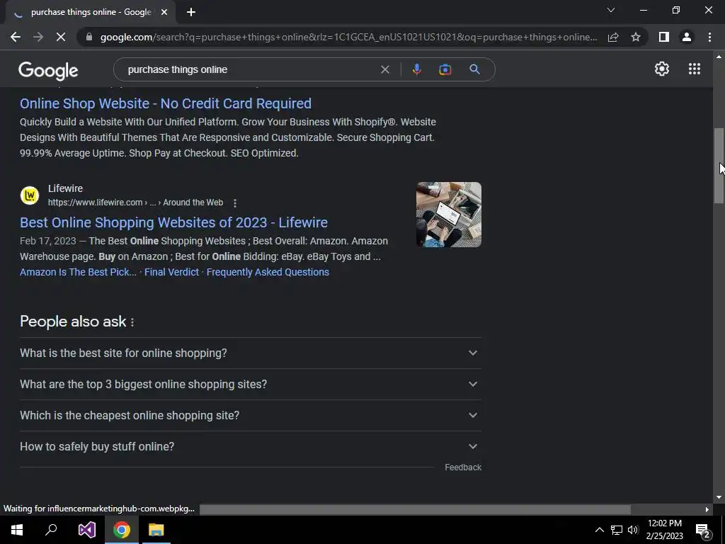The height and width of the screenshot is (544, 725).
Task: Open Chrome side panel
Action: (x=664, y=37)
